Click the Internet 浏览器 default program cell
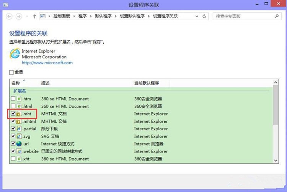This screenshot has height=192, width=287. [148, 144]
